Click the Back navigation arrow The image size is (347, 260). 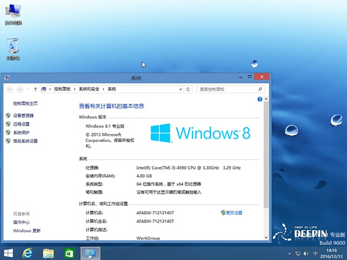click(x=10, y=89)
